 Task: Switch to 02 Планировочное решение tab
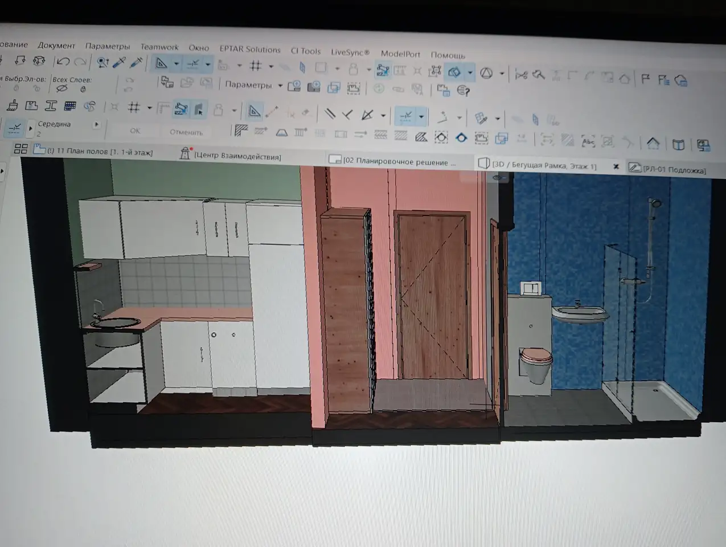(x=393, y=161)
